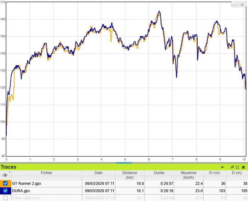Sort traces by Distance (km) column
The image size is (248, 201).
tap(129, 175)
